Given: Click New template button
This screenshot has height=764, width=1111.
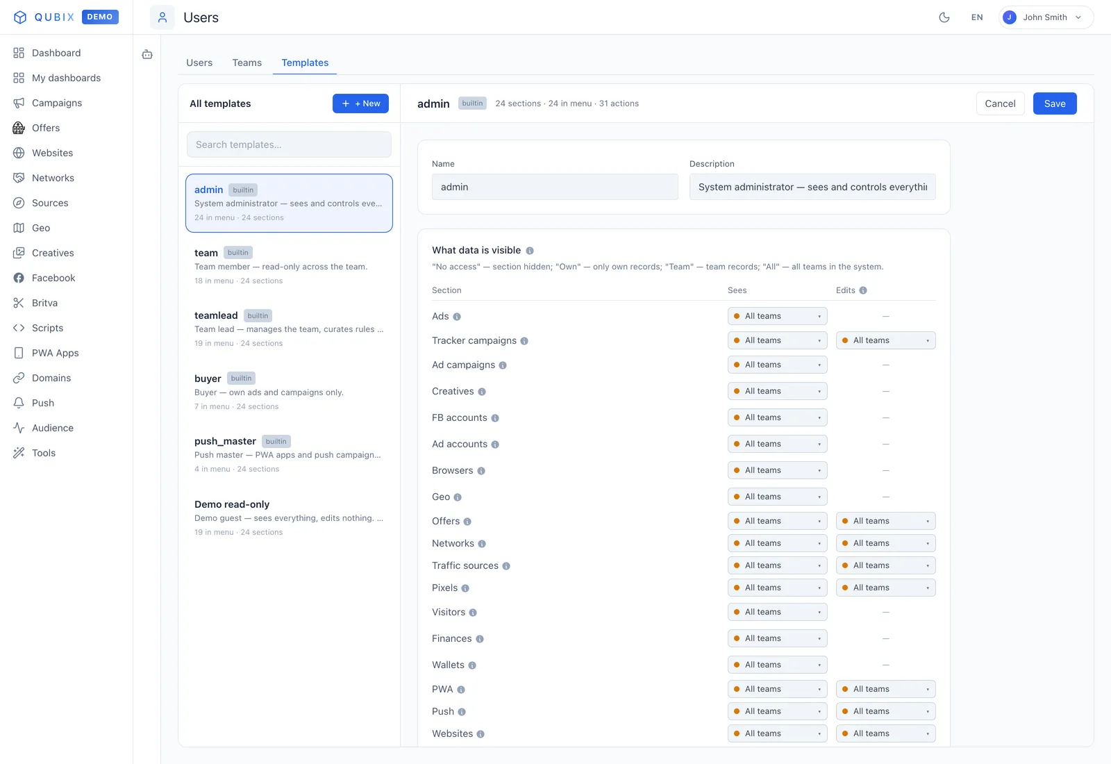Looking at the screenshot, I should [x=360, y=103].
